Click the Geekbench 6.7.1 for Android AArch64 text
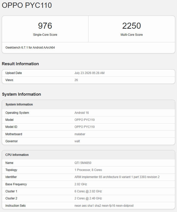The image size is (177, 212). (x=30, y=47)
